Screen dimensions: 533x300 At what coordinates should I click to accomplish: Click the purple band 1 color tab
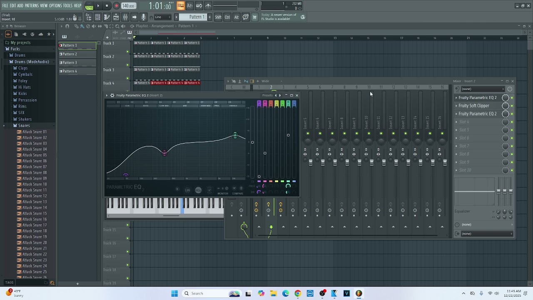coord(259,104)
